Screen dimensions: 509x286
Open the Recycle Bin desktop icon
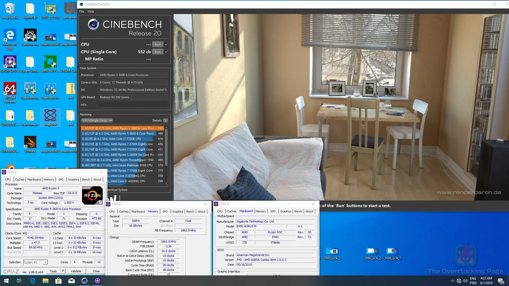click(x=10, y=11)
